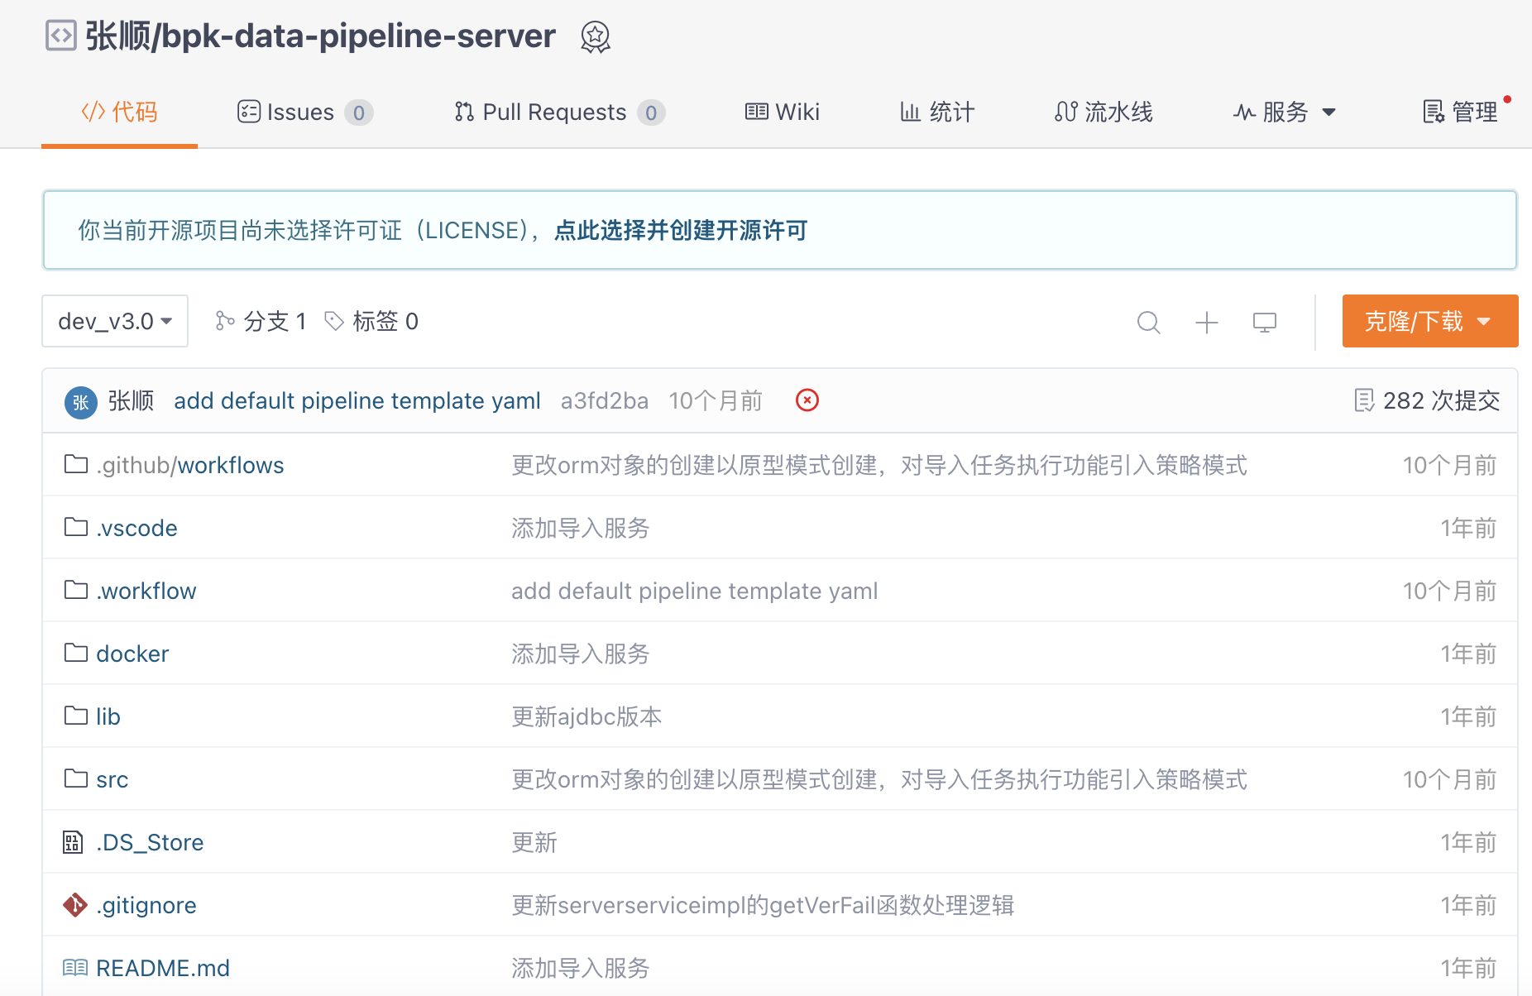This screenshot has width=1532, height=996.
Task: Expand the 克隆/下载 button
Action: pos(1430,321)
